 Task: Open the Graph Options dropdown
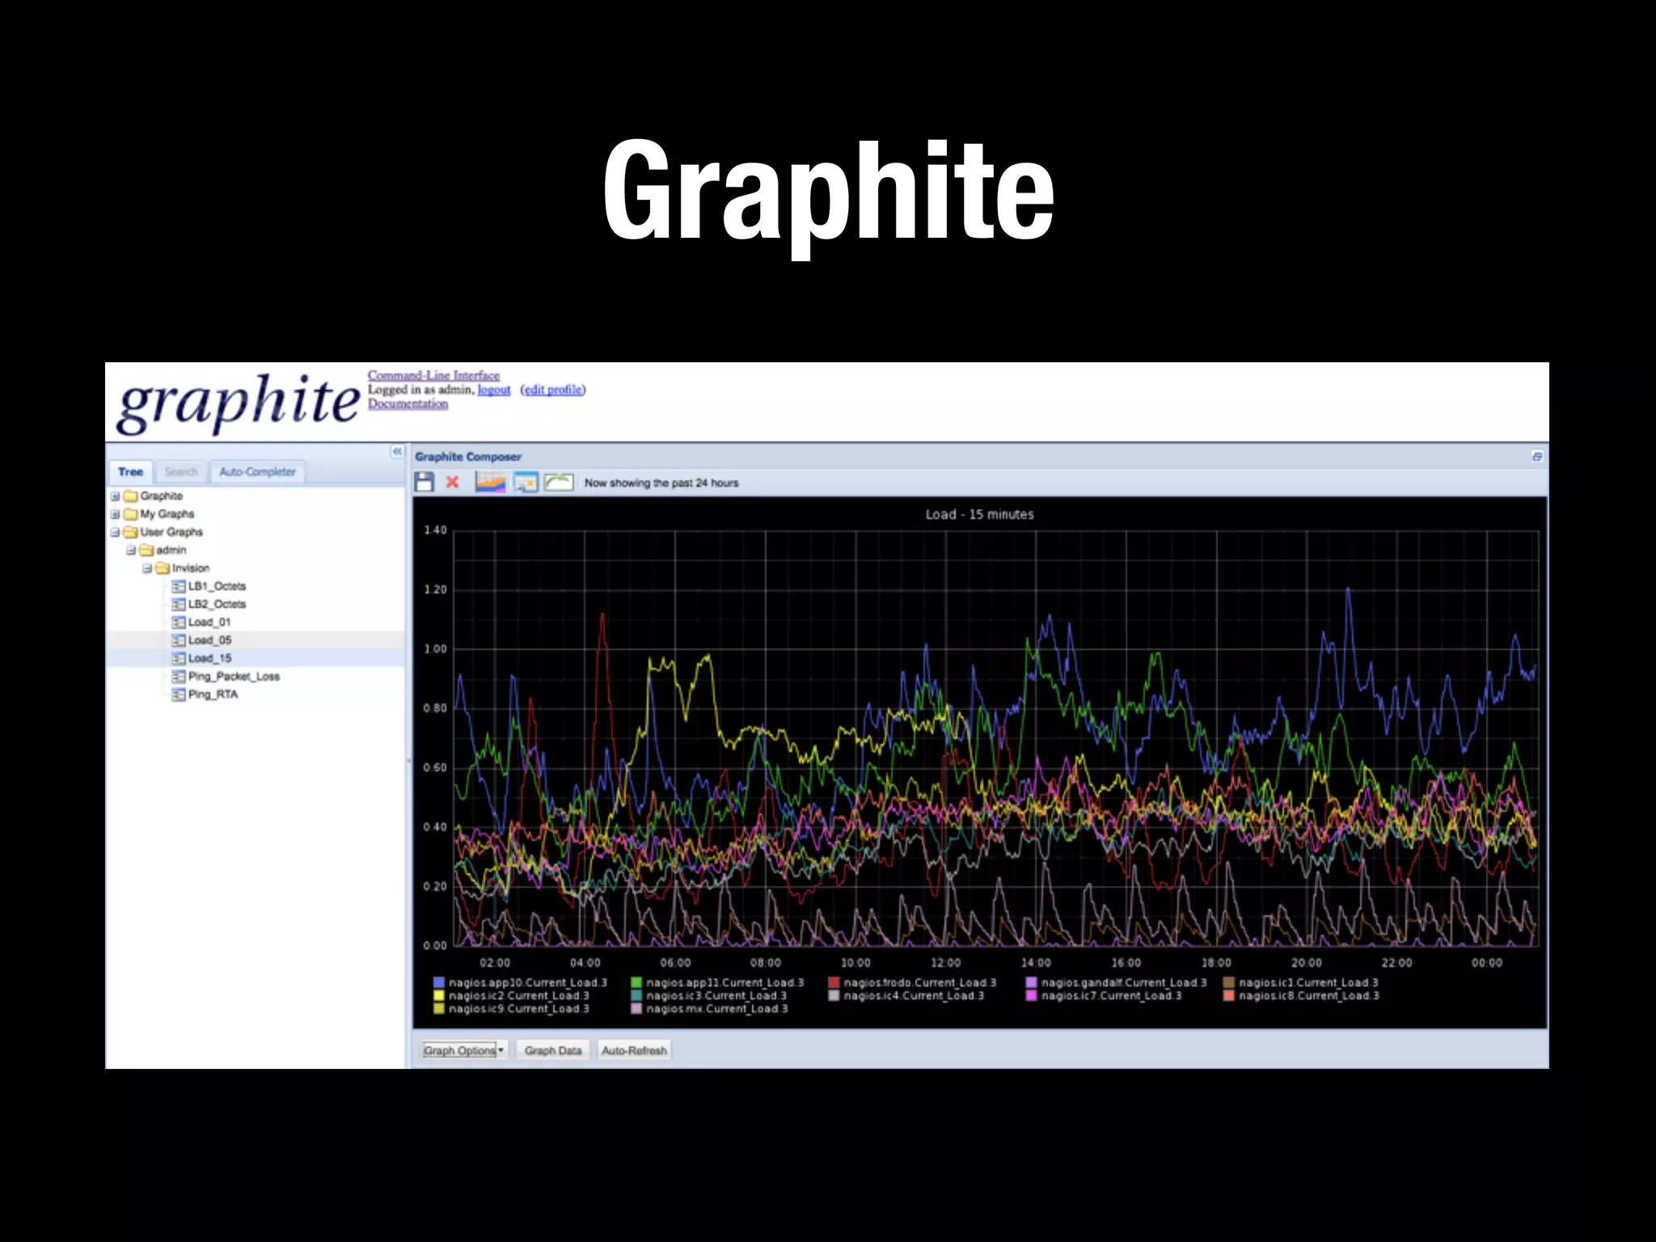464,1050
